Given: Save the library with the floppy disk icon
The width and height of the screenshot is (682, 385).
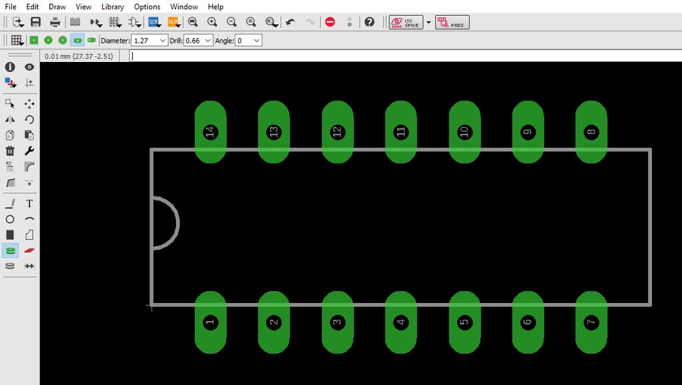Looking at the screenshot, I should pyautogui.click(x=35, y=22).
